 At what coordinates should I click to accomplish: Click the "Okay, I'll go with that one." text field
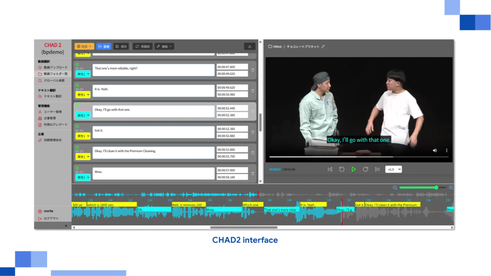click(x=154, y=112)
